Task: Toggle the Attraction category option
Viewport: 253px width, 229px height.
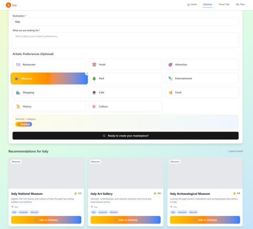Action: [202, 65]
